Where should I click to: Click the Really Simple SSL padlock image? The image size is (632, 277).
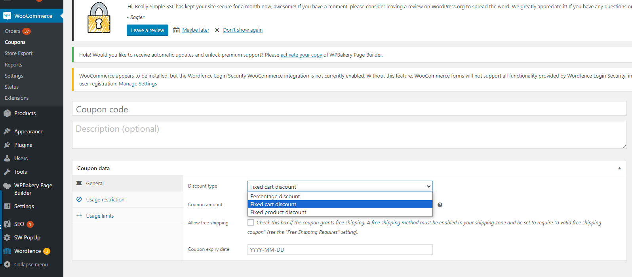(99, 18)
